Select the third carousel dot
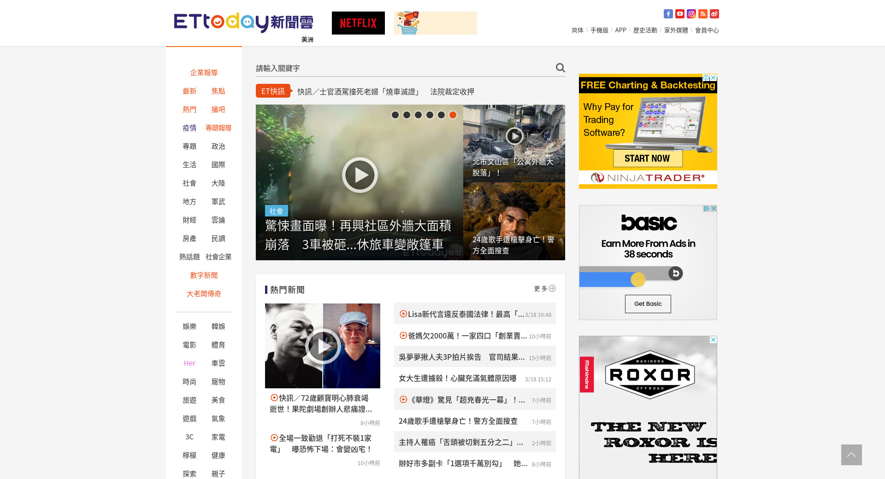 [418, 115]
